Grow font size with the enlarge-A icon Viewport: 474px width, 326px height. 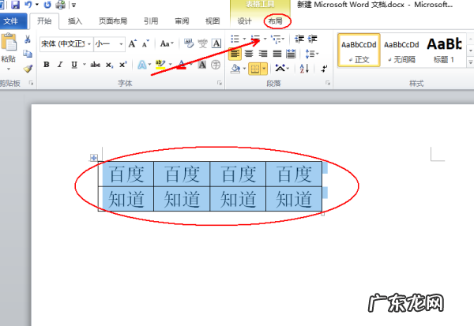coord(133,44)
